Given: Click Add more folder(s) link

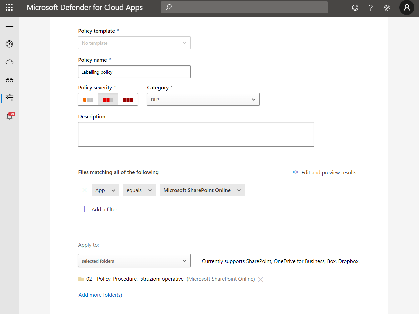Looking at the screenshot, I should point(100,295).
